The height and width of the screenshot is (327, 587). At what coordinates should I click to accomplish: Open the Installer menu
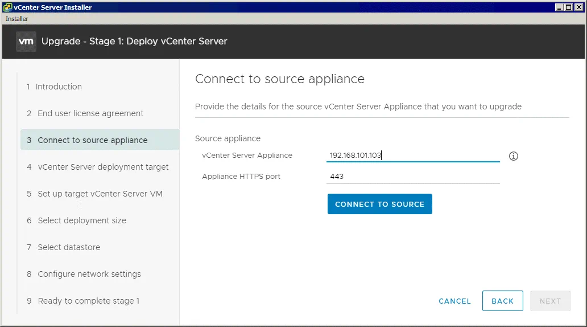tap(17, 19)
